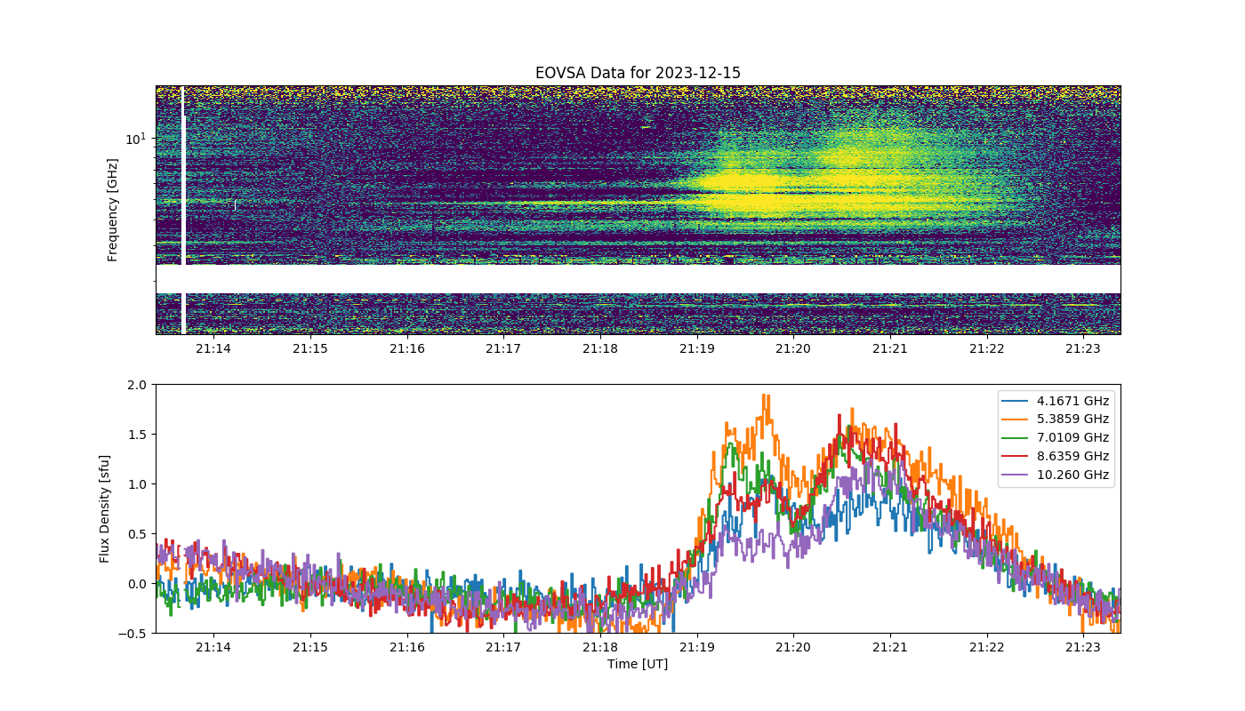Click the 21:20 tick on the lower plot
The image size is (1245, 711).
[793, 647]
